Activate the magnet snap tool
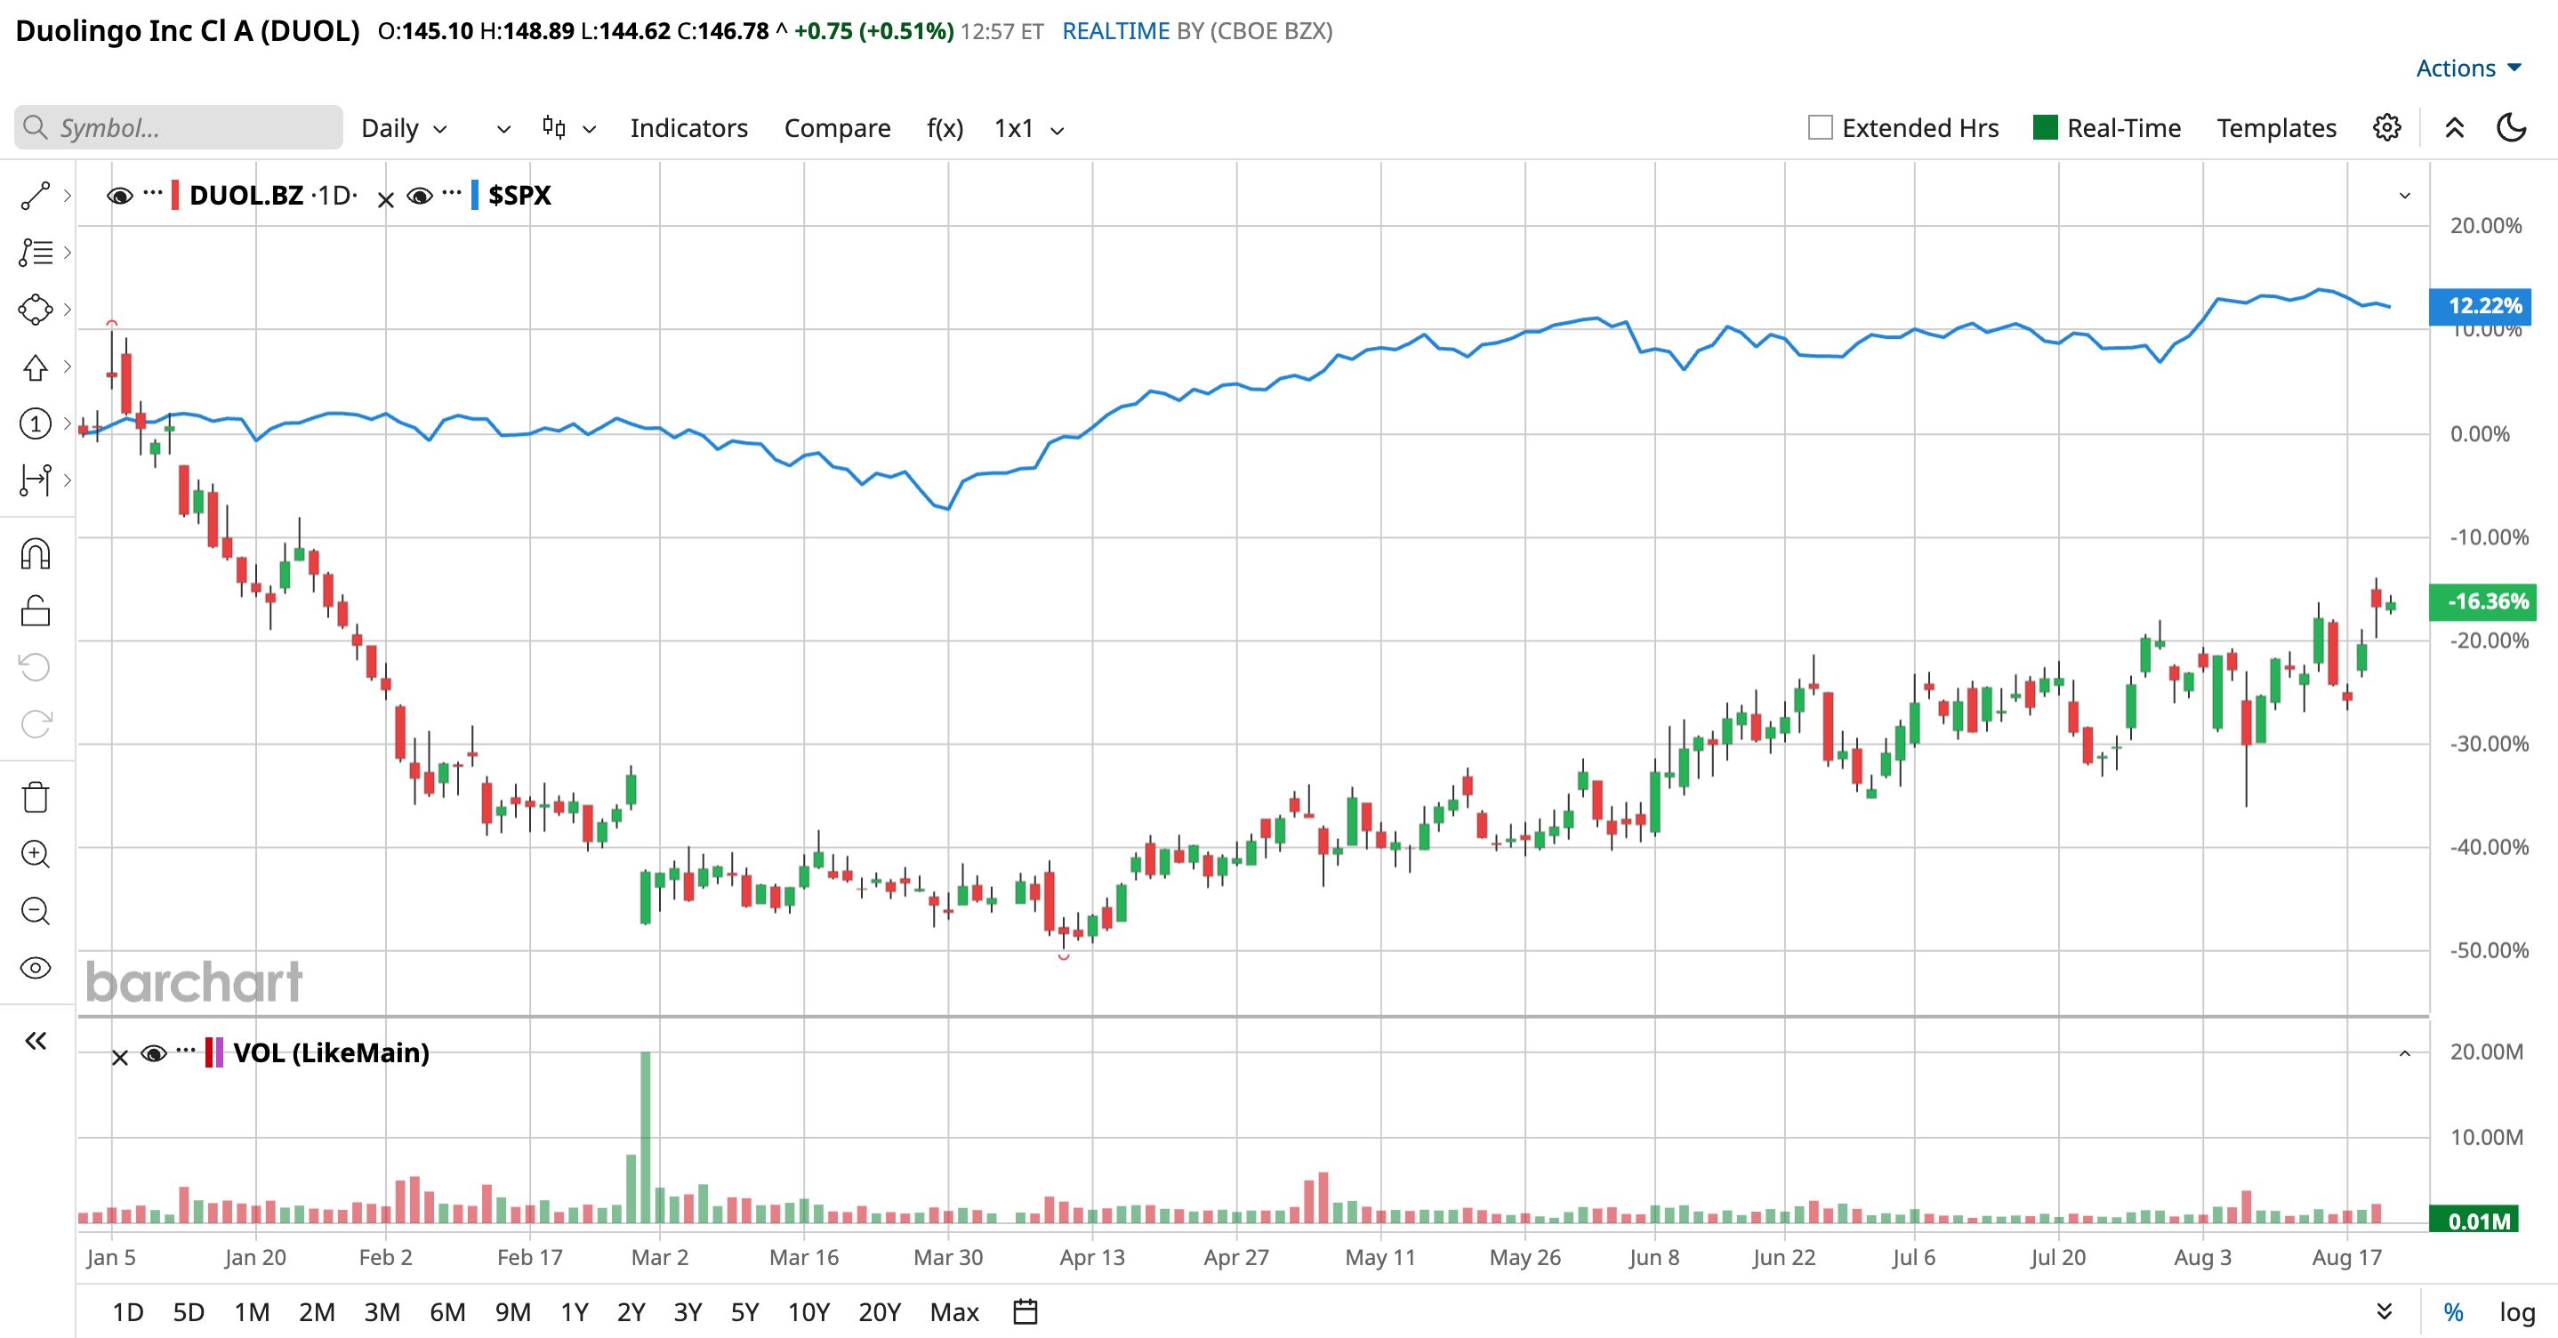Image resolution: width=2558 pixels, height=1338 pixels. coord(36,554)
